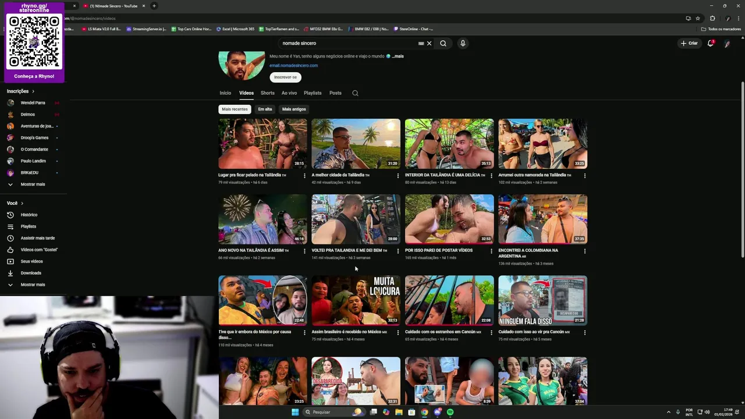
Task: Open O Comandante subscription
Action: pos(34,150)
